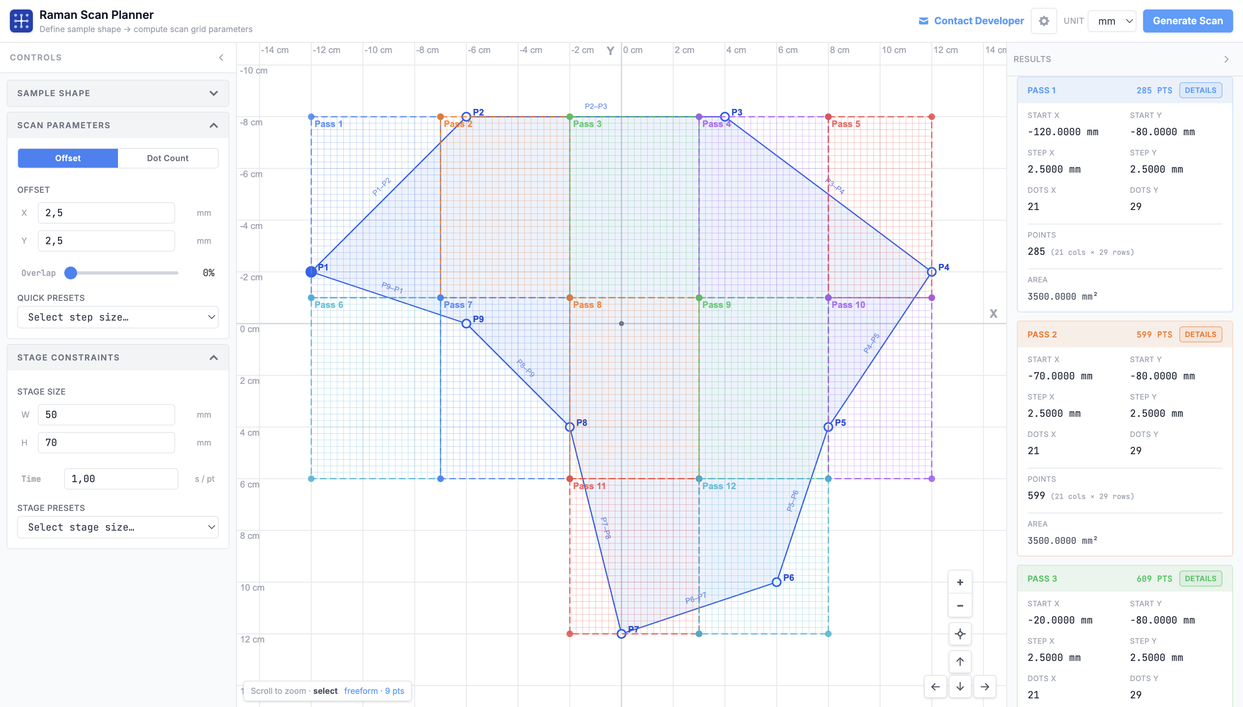
Task: Select Offset mode toggle
Action: (68, 158)
